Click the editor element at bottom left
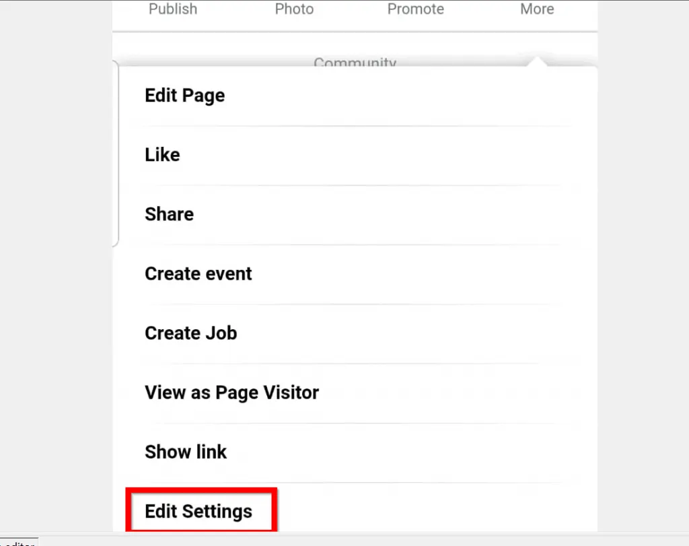 click(x=18, y=543)
